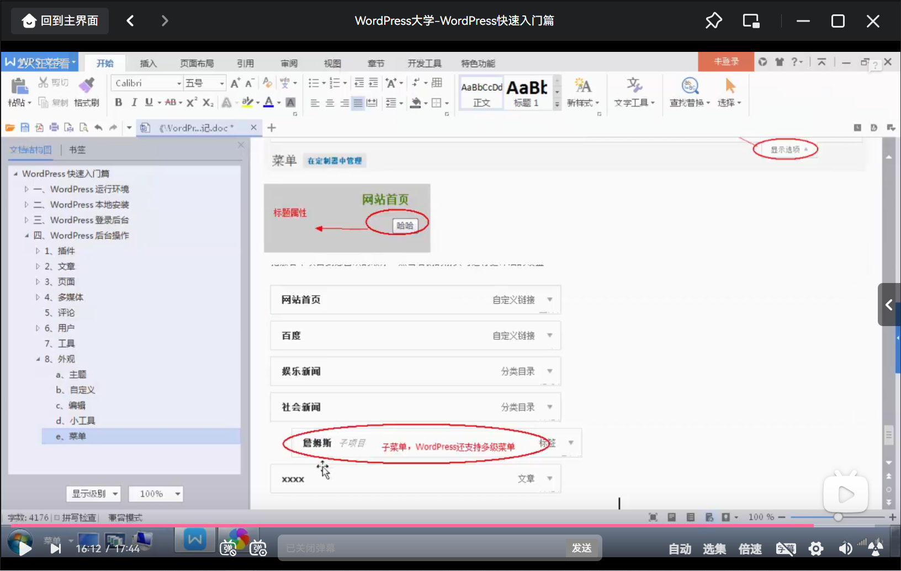Expand the 一、WordPress 运行环境 tree node
This screenshot has height=571, width=901.
(x=26, y=189)
